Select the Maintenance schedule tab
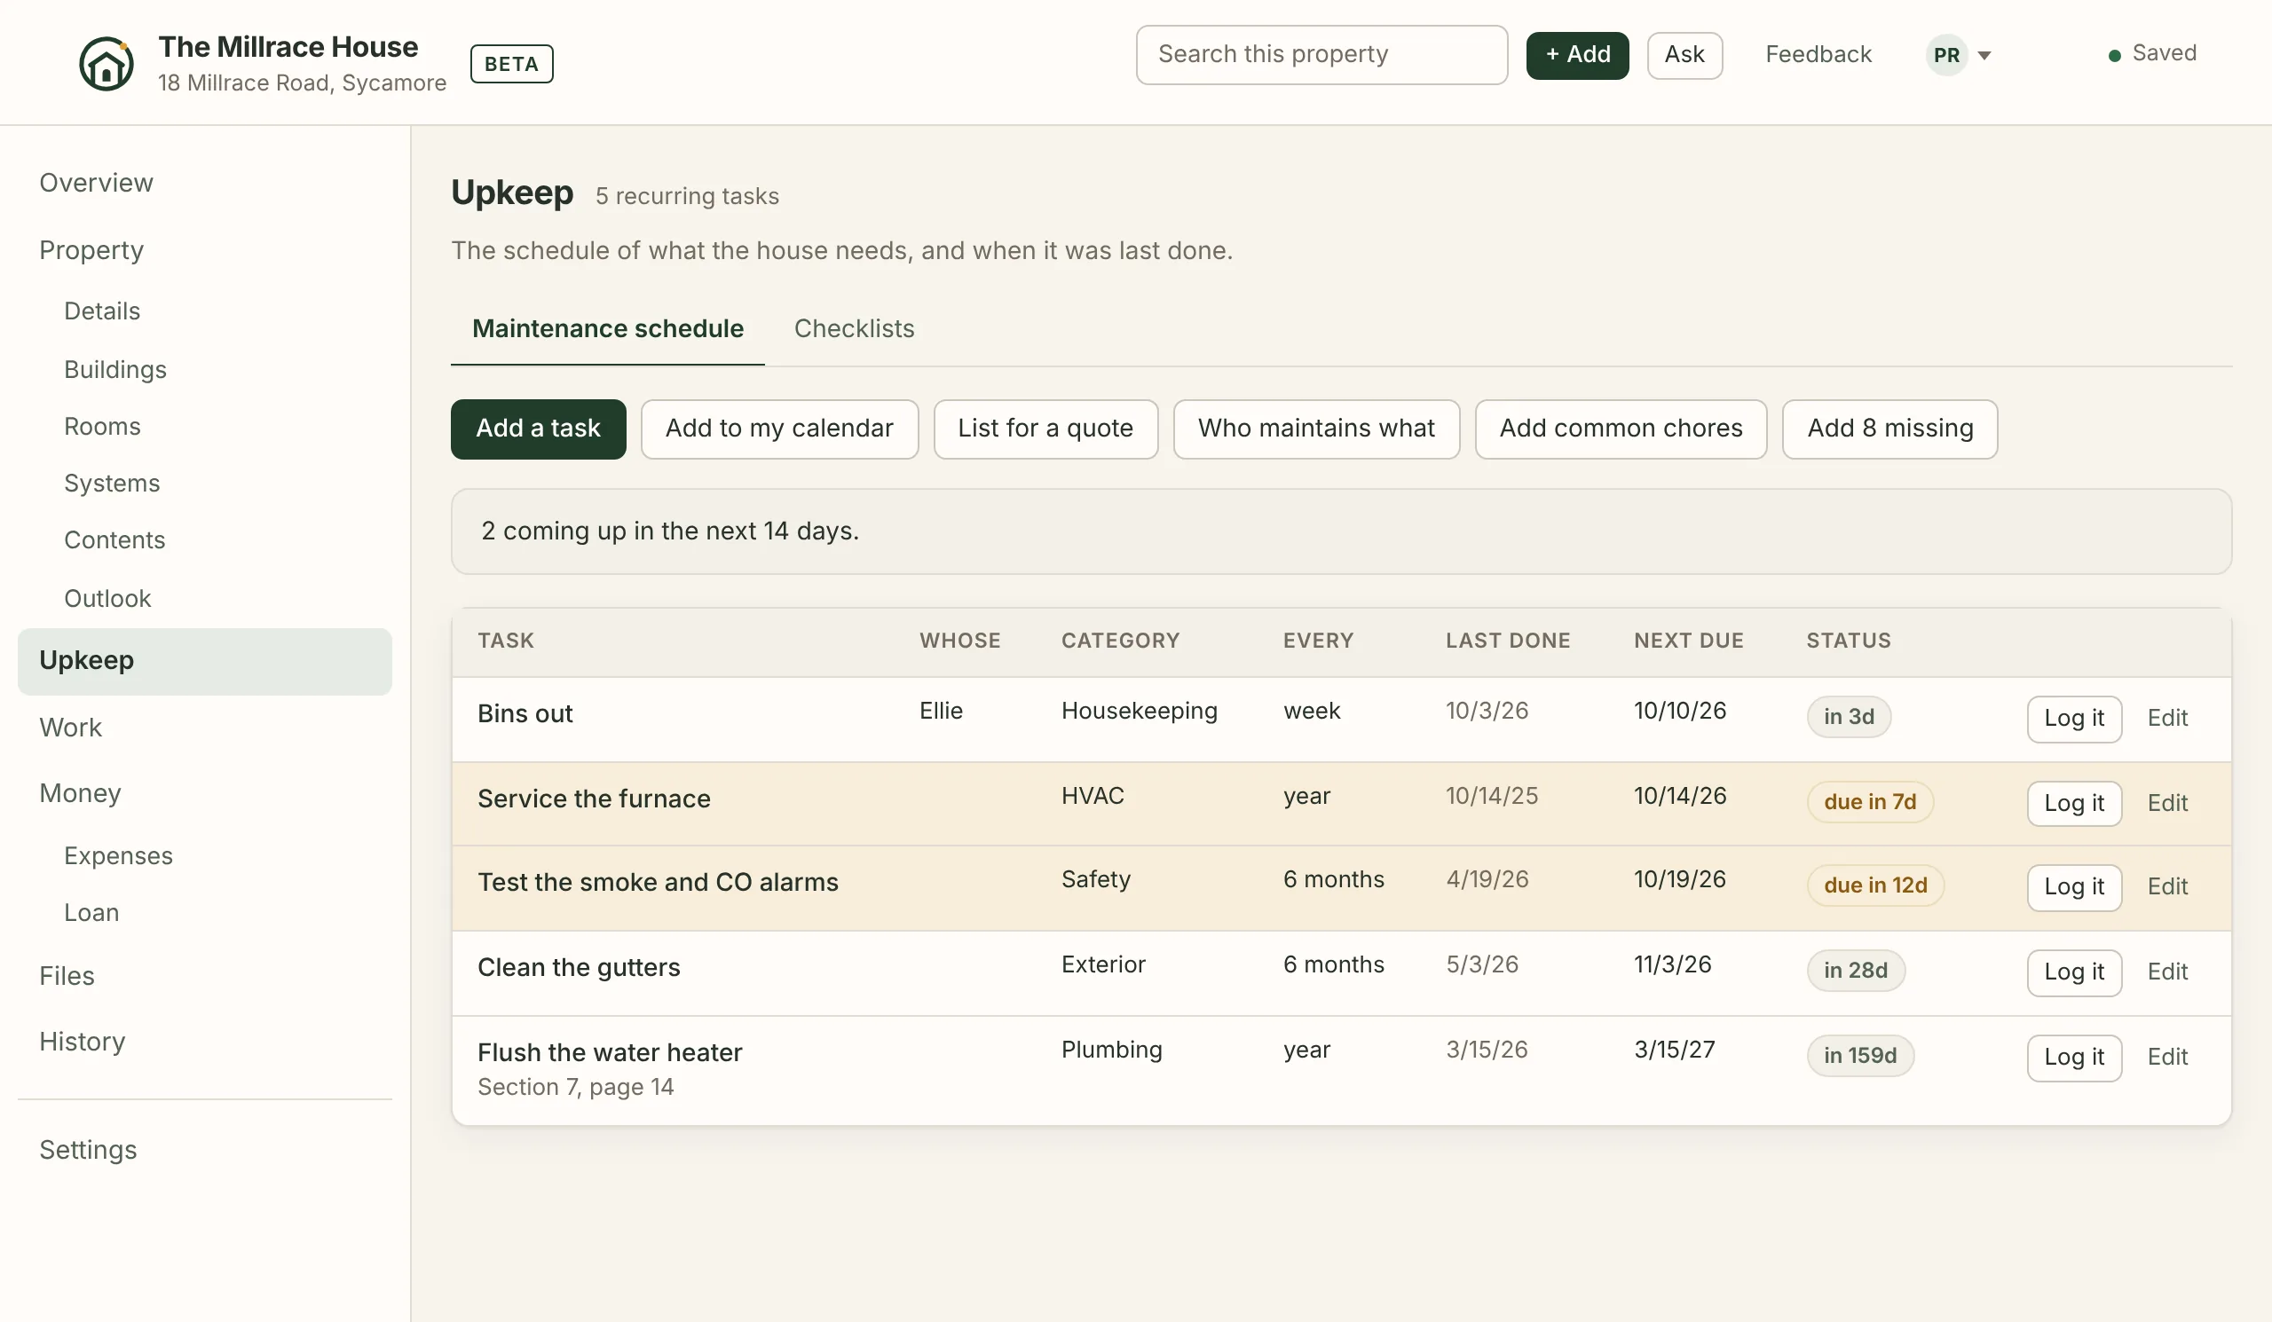The width and height of the screenshot is (2272, 1322). click(x=607, y=329)
